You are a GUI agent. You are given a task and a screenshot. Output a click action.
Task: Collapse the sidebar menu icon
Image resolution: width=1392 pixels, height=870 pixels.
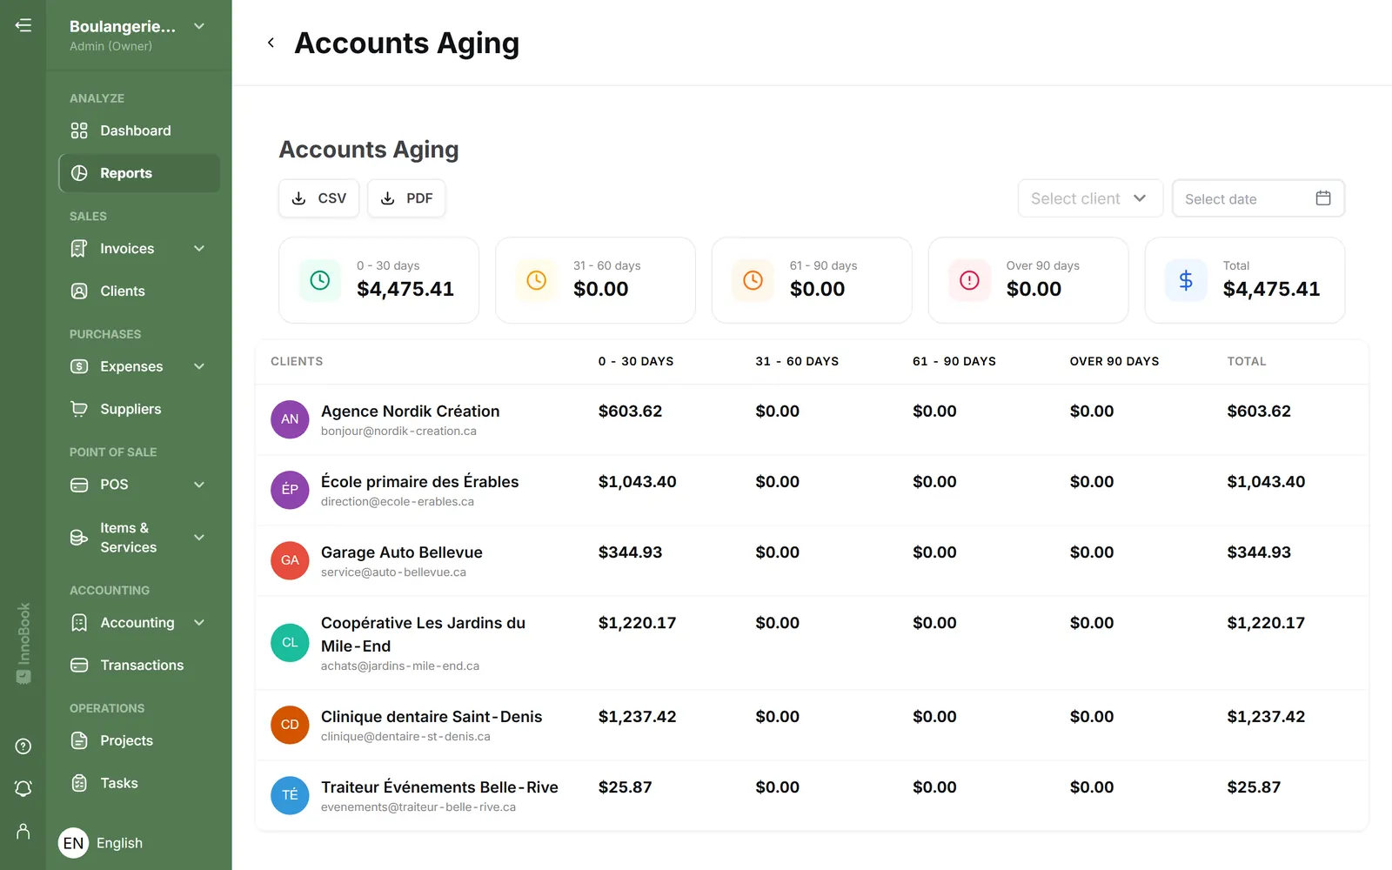tap(23, 25)
